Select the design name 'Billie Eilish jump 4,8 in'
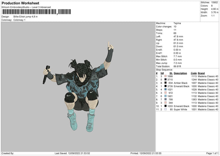The width and height of the screenshot is (220, 156). pyautogui.click(x=25, y=17)
